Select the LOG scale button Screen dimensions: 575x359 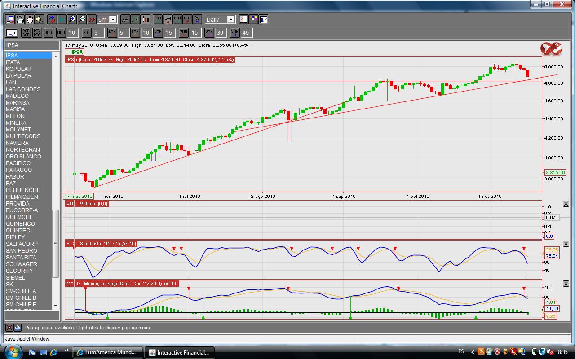[158, 20]
